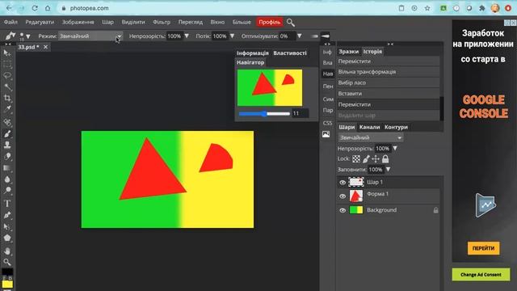Select the Lasso tool
This screenshot has height=291, width=517.
coord(7,75)
